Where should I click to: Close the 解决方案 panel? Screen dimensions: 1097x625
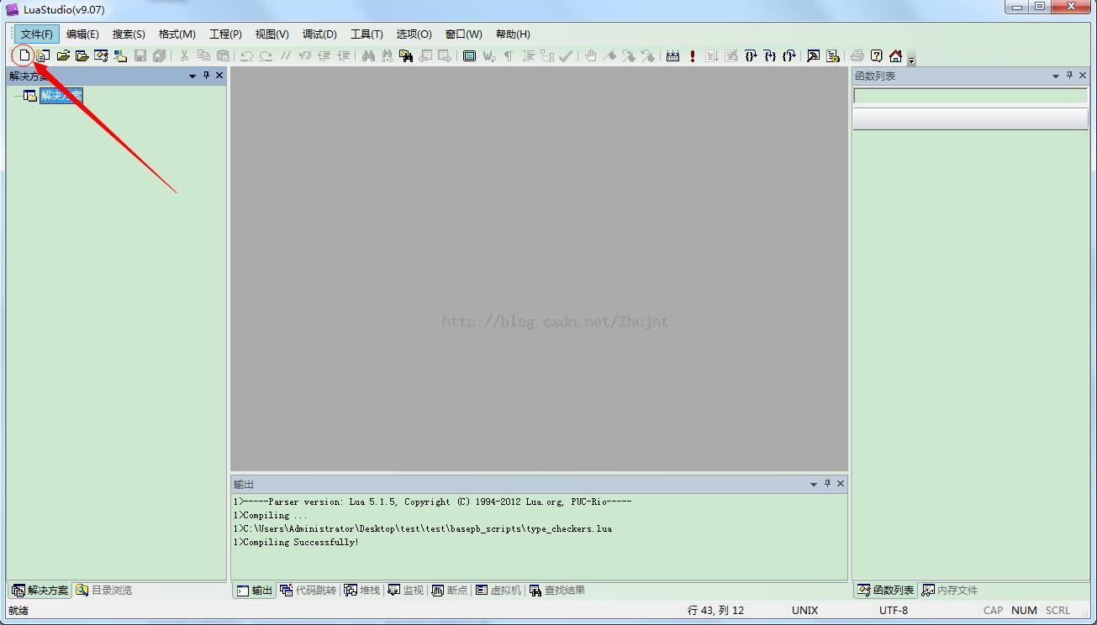click(x=219, y=76)
